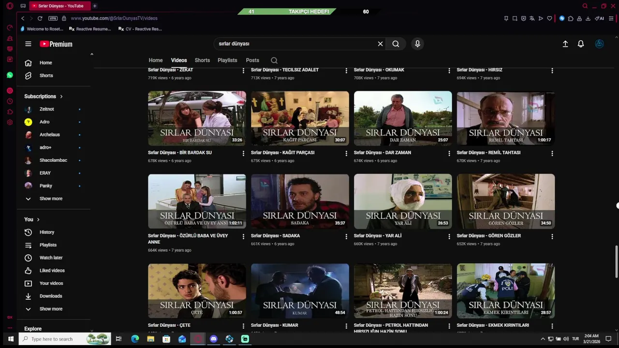The height and width of the screenshot is (348, 619).
Task: Open Your videos in sidebar
Action: coord(51,284)
